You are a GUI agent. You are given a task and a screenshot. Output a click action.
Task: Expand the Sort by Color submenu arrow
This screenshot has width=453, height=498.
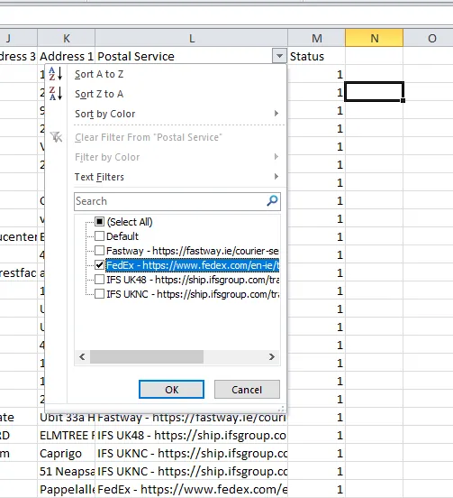click(276, 114)
